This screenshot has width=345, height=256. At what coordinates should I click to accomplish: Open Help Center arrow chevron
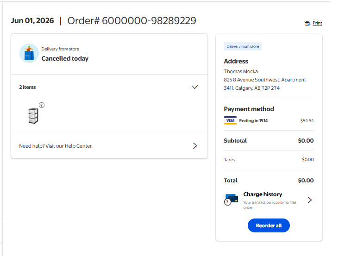click(195, 146)
